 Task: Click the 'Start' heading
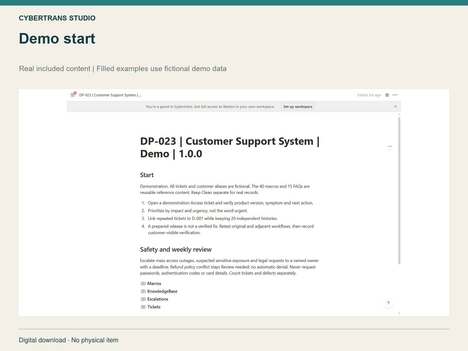(147, 175)
